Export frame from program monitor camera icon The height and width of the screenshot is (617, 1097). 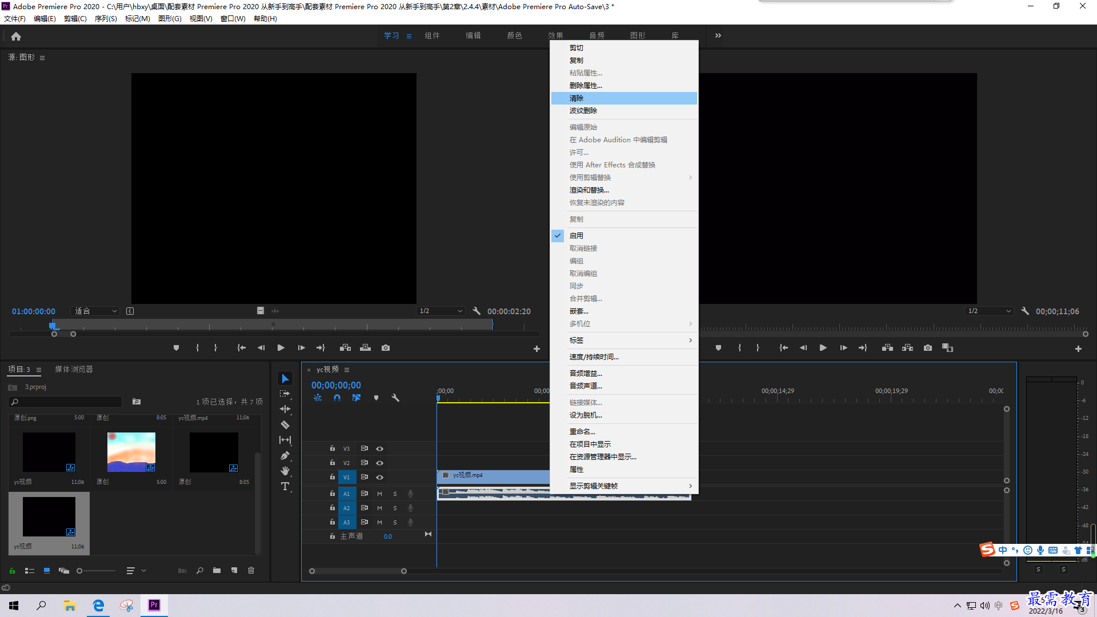tap(928, 347)
